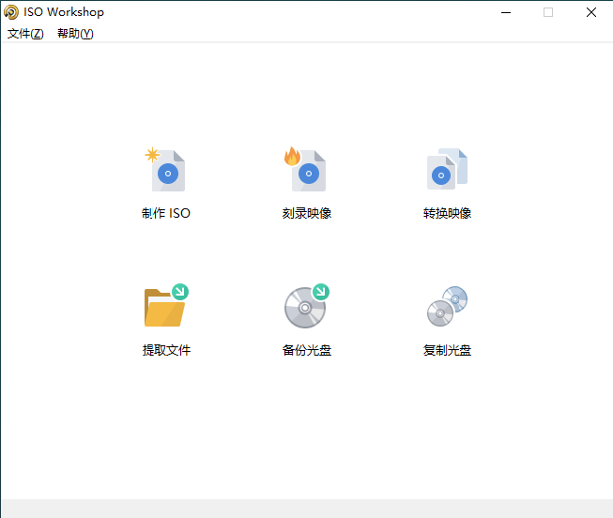Click the ISO Workshop app icon in title bar

click(11, 12)
